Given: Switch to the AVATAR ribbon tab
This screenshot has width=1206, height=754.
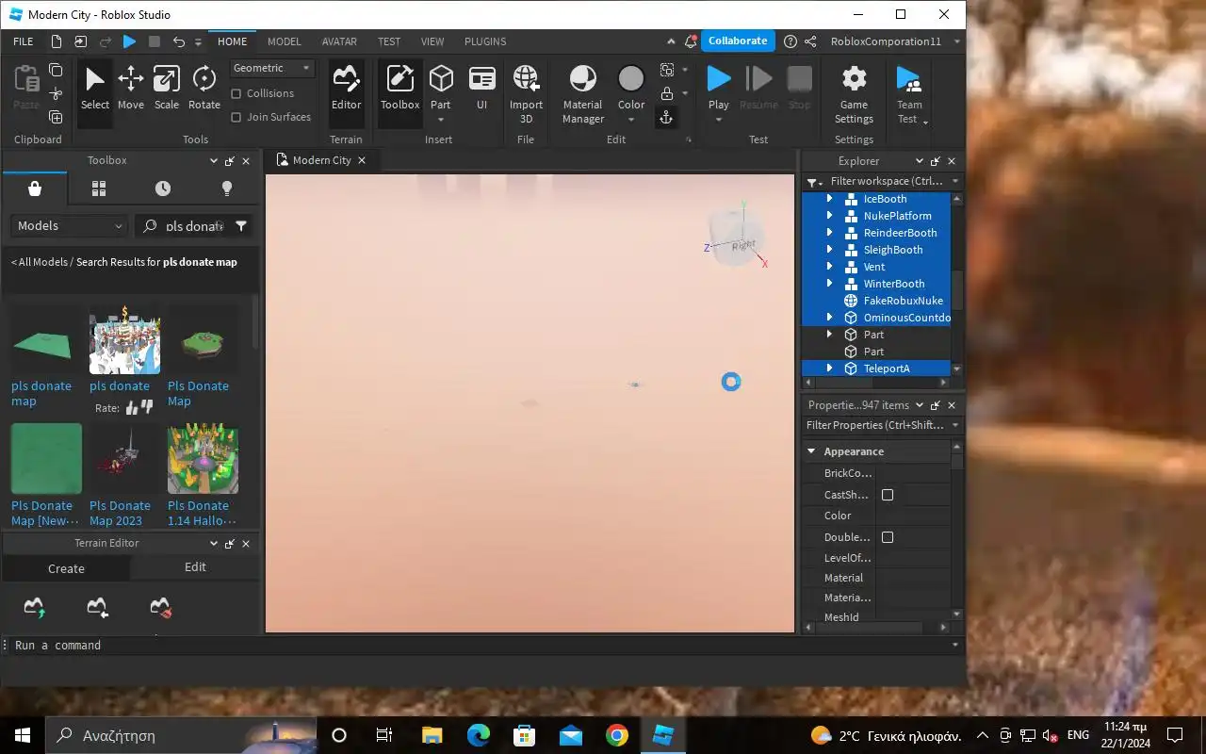Looking at the screenshot, I should point(339,41).
